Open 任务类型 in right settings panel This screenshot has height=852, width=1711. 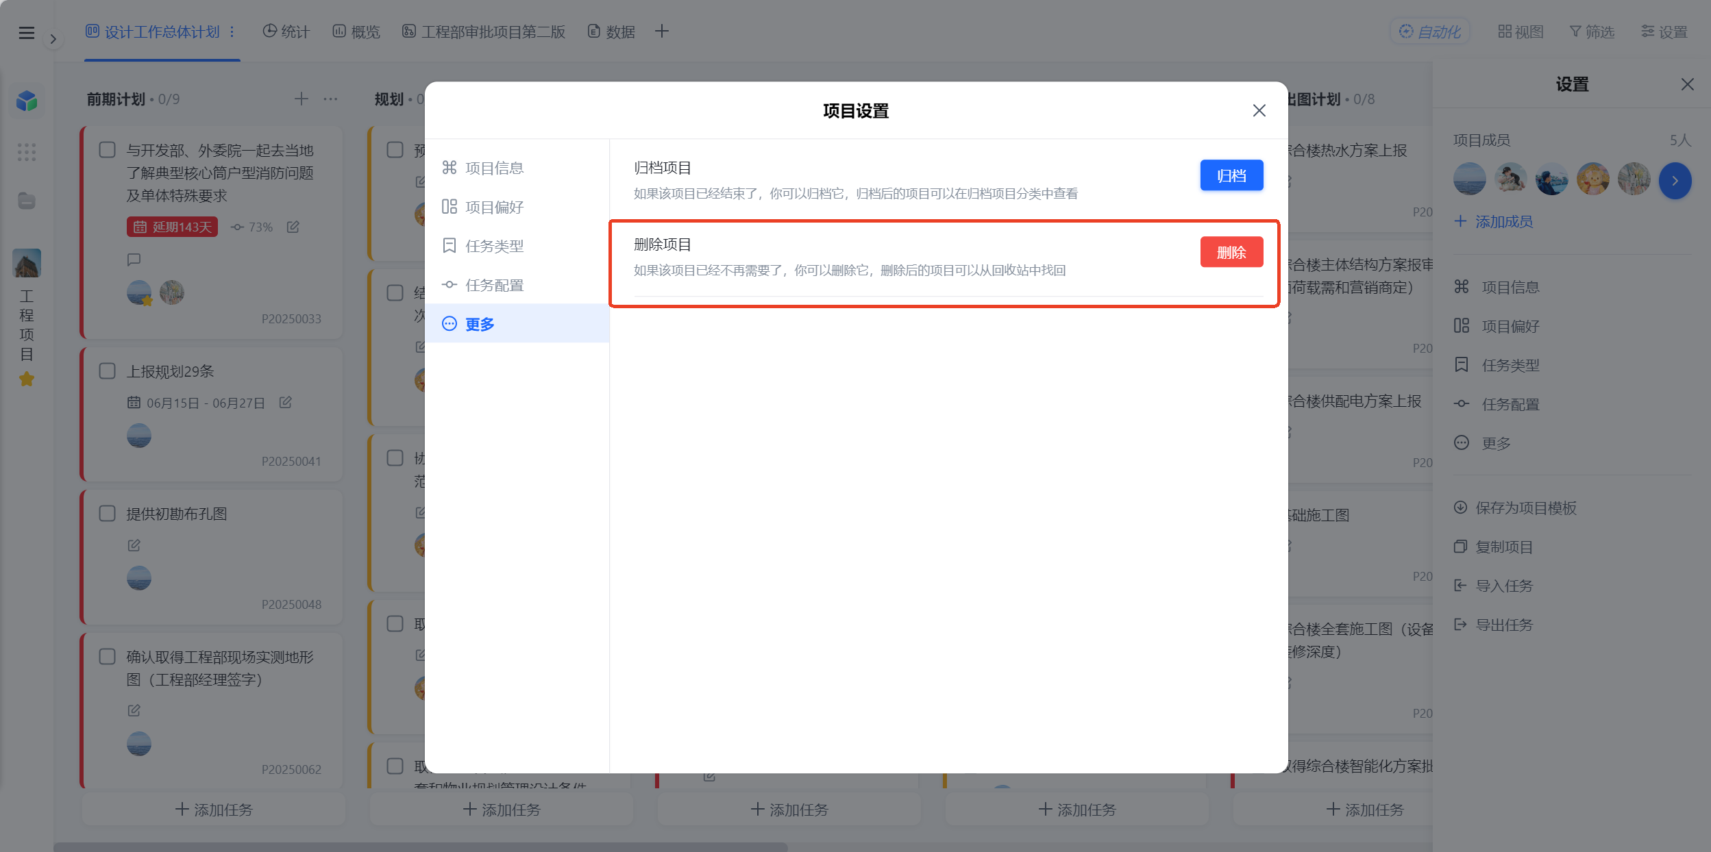click(x=1497, y=365)
